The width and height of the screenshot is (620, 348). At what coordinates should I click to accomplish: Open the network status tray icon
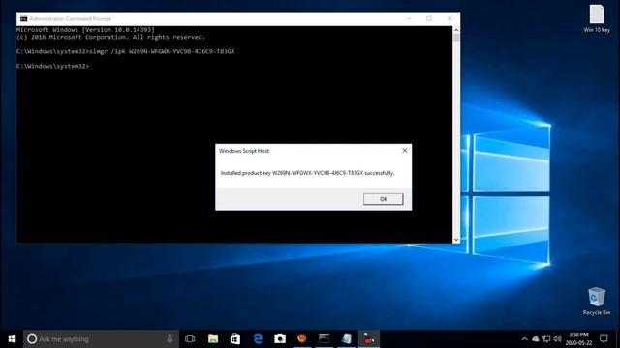[x=546, y=339]
